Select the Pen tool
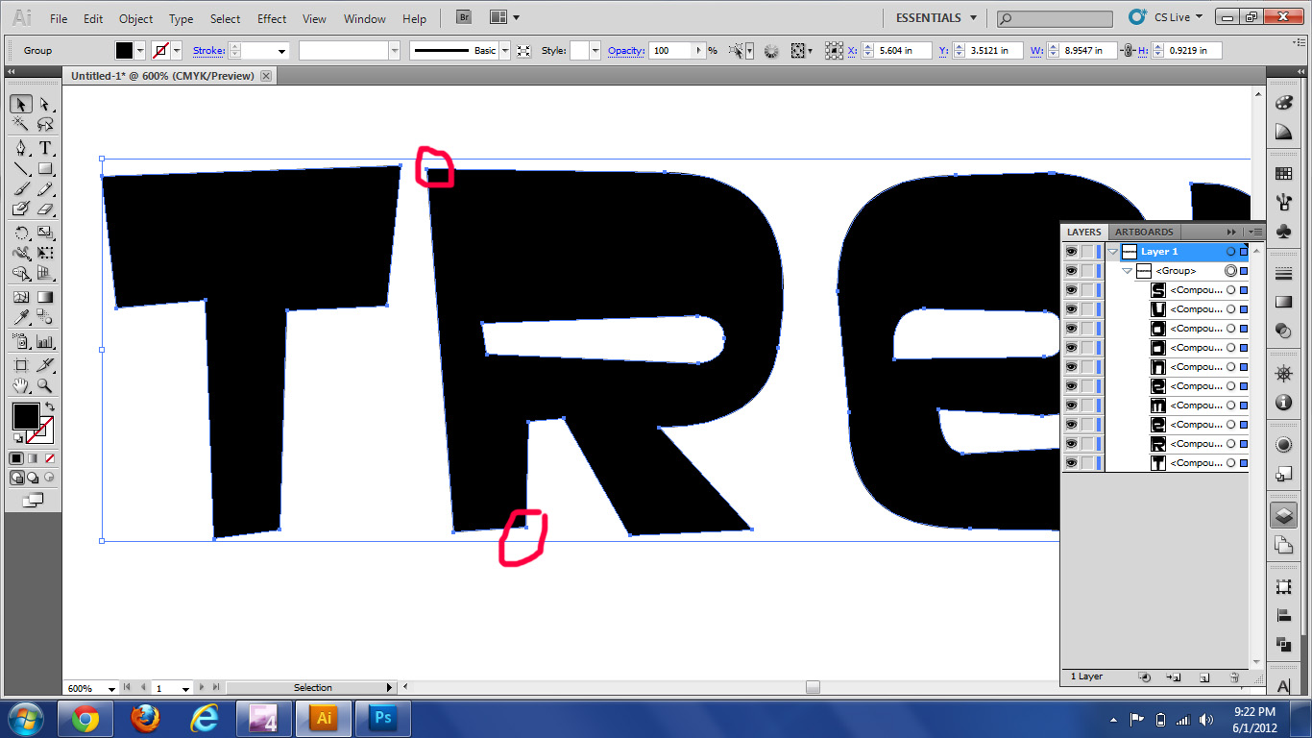 pos(21,148)
